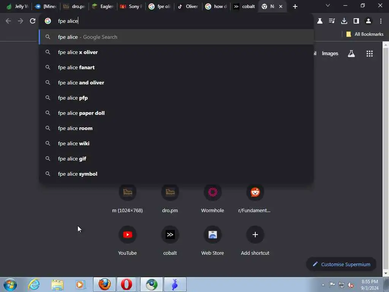
Task: Open the r/Fundament... Reddit shortcut
Action: click(255, 198)
